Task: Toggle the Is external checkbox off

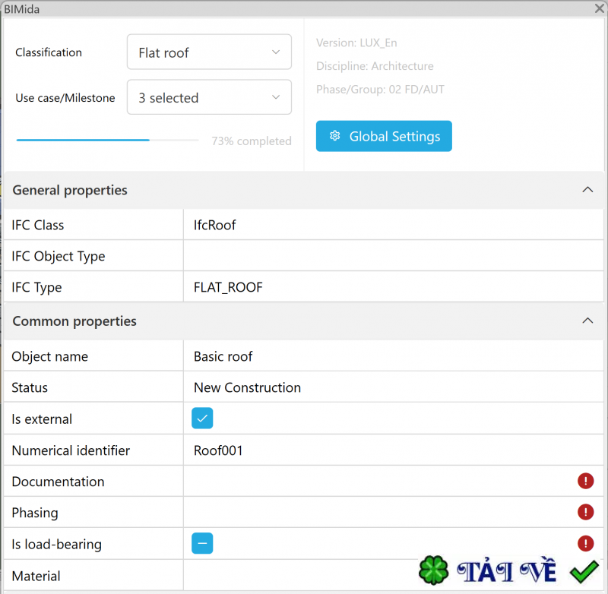Action: click(x=201, y=418)
